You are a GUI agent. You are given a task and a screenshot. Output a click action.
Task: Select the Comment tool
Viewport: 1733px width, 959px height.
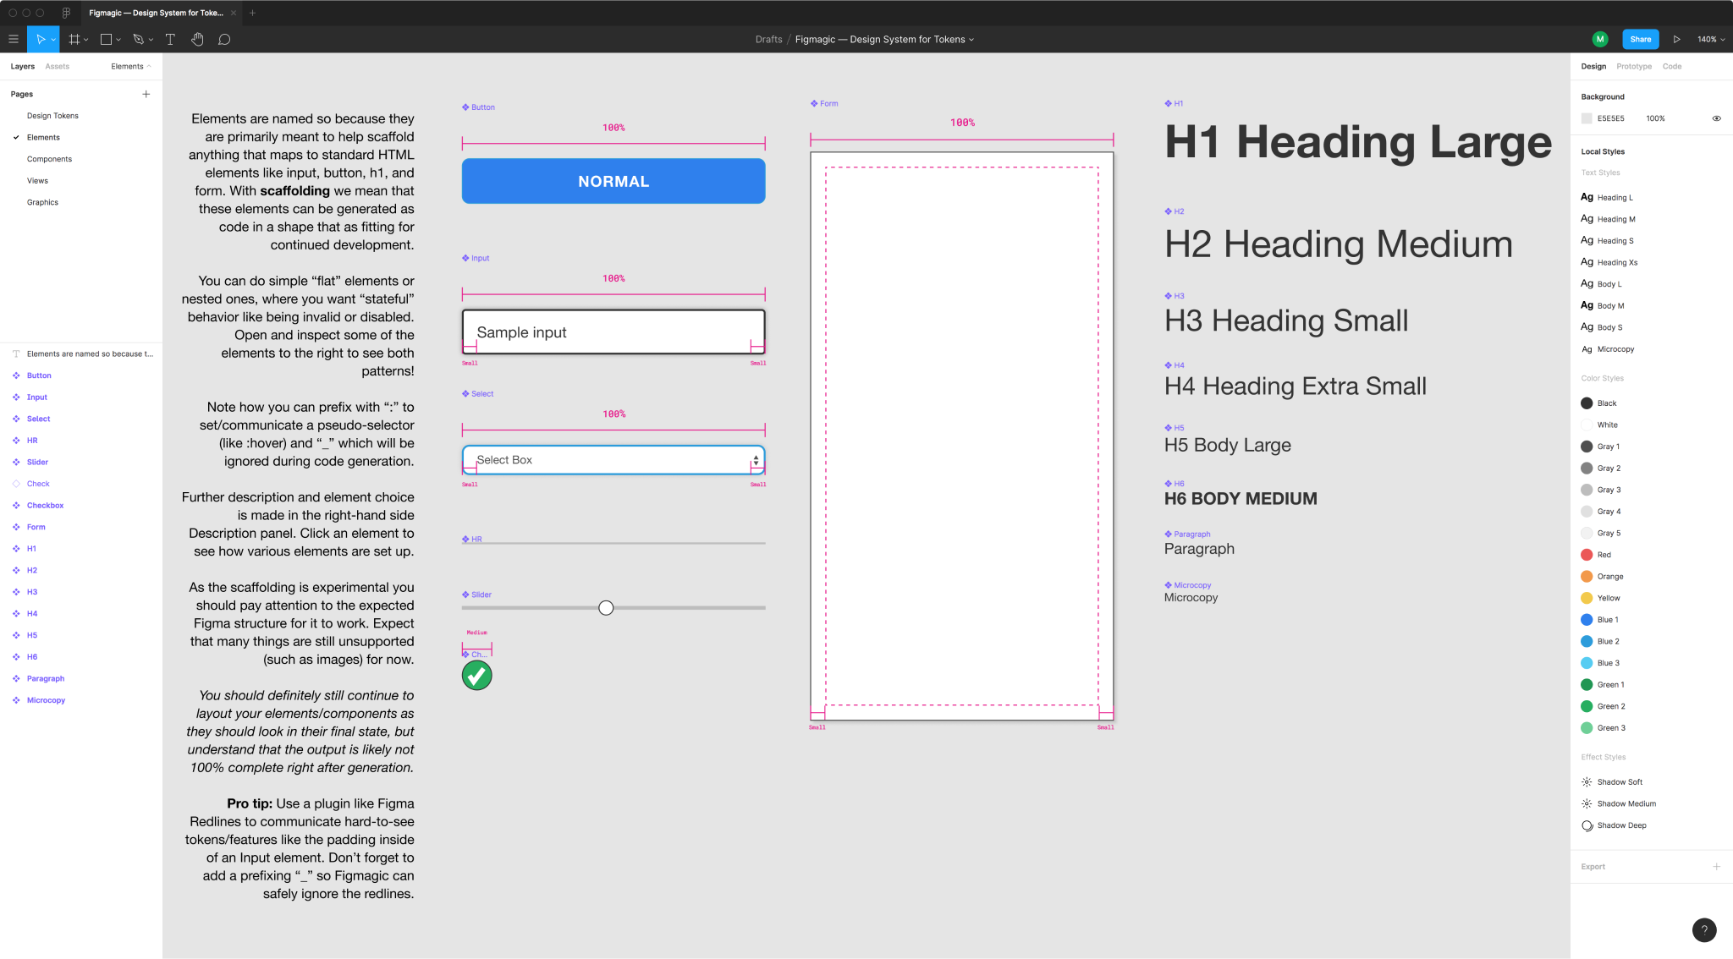(224, 40)
